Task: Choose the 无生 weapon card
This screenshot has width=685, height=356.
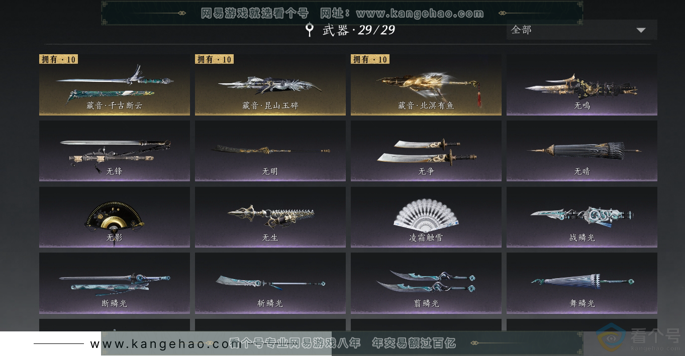Action: point(270,217)
